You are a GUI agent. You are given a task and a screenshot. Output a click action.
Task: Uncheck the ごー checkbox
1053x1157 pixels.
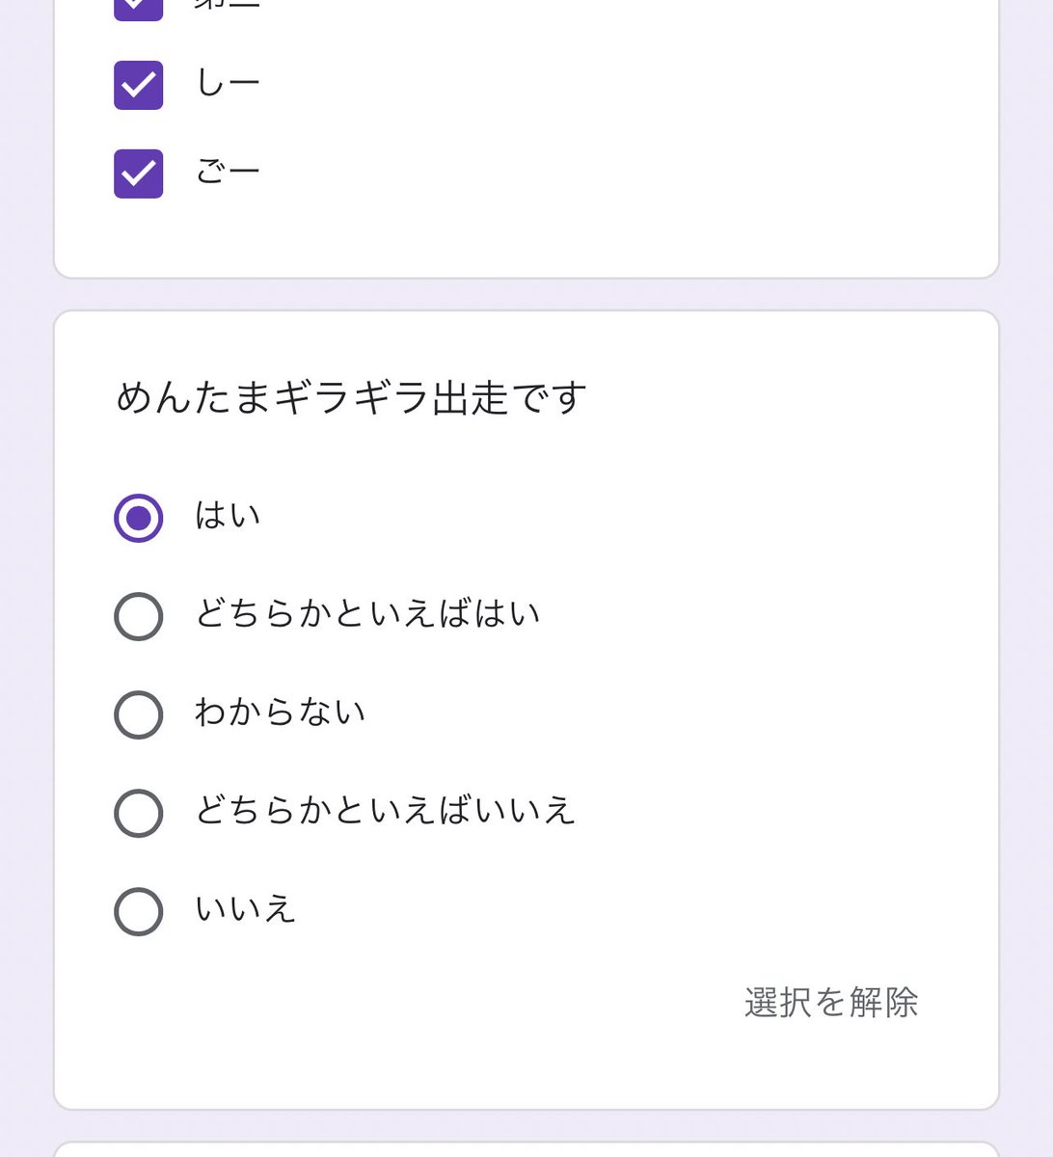(139, 174)
